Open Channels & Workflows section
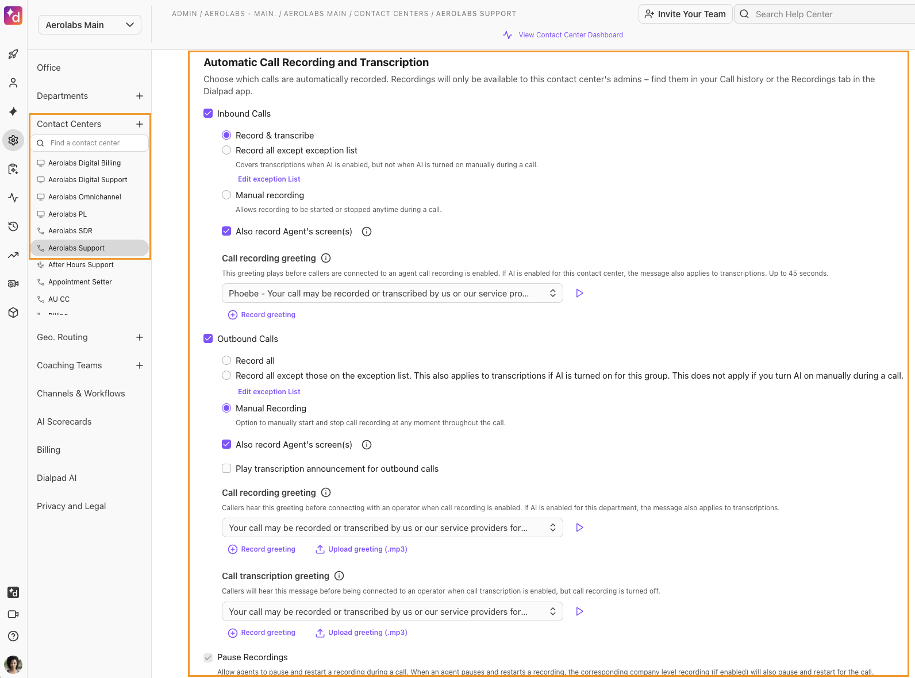The height and width of the screenshot is (678, 915). point(81,394)
